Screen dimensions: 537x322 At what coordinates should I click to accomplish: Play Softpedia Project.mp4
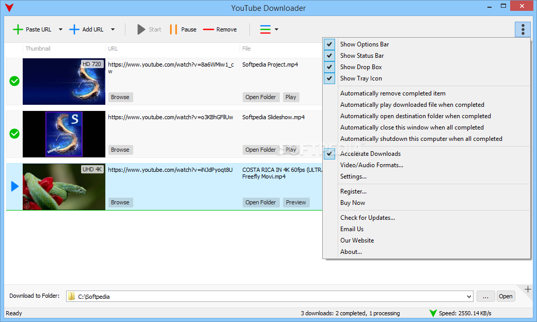tap(291, 97)
